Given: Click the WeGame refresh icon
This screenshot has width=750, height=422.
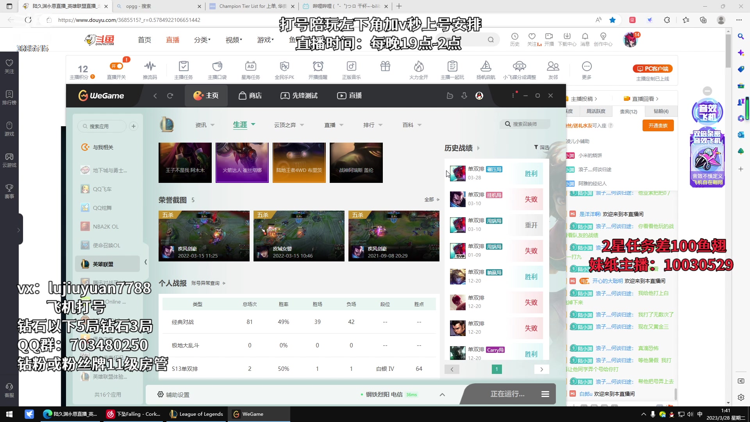Looking at the screenshot, I should tap(170, 96).
